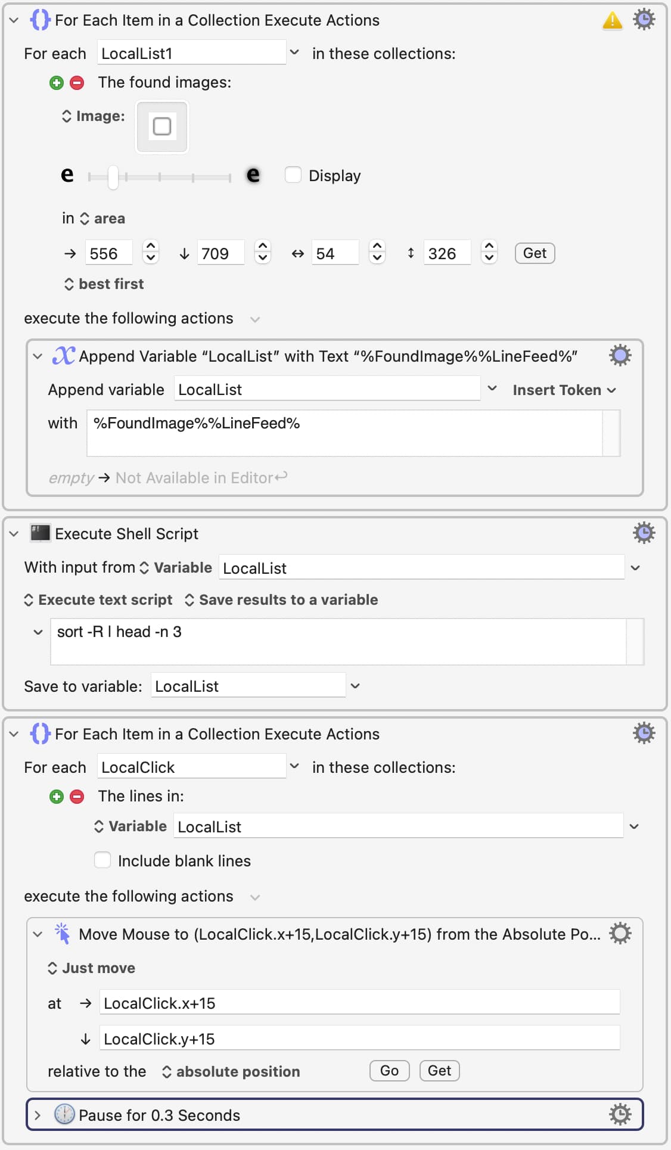The image size is (671, 1150).
Task: Open gear menu for Pause action
Action: [x=620, y=1114]
